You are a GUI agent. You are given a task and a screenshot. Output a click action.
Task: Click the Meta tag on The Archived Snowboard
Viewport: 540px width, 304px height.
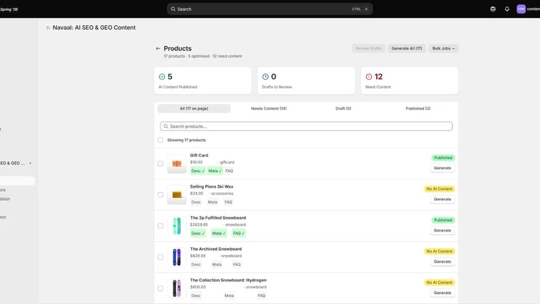217,265
